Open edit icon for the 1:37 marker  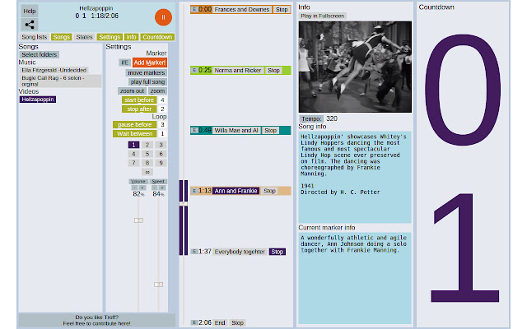tap(194, 252)
